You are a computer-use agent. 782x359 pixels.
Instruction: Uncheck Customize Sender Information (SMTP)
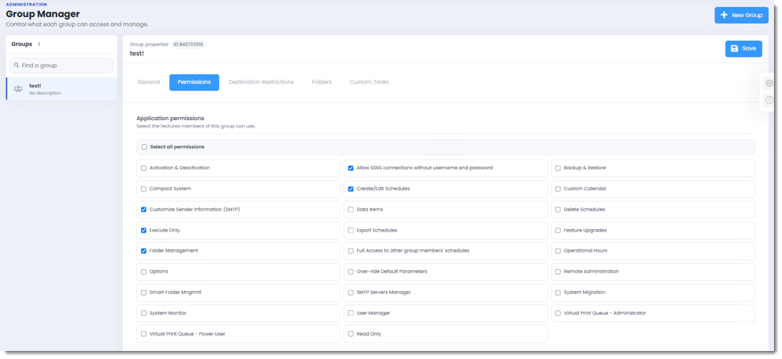[144, 210]
